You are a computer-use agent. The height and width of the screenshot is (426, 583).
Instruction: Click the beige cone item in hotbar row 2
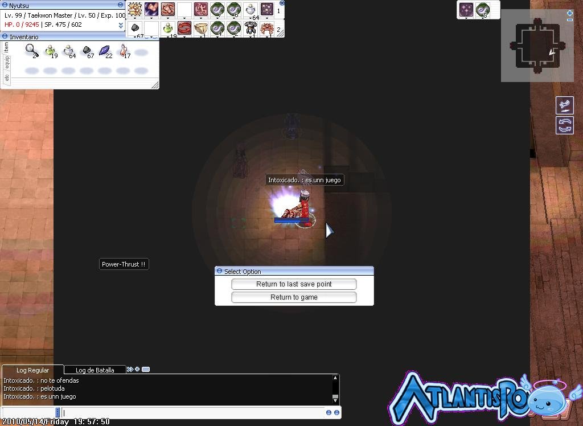point(201,28)
